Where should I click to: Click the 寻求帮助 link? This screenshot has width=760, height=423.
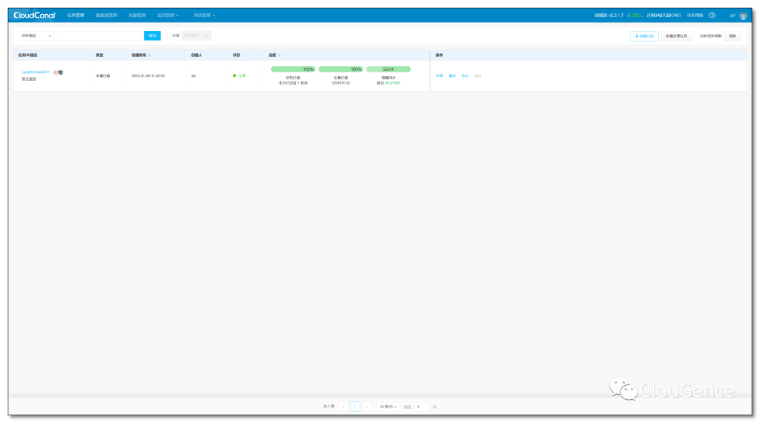695,15
